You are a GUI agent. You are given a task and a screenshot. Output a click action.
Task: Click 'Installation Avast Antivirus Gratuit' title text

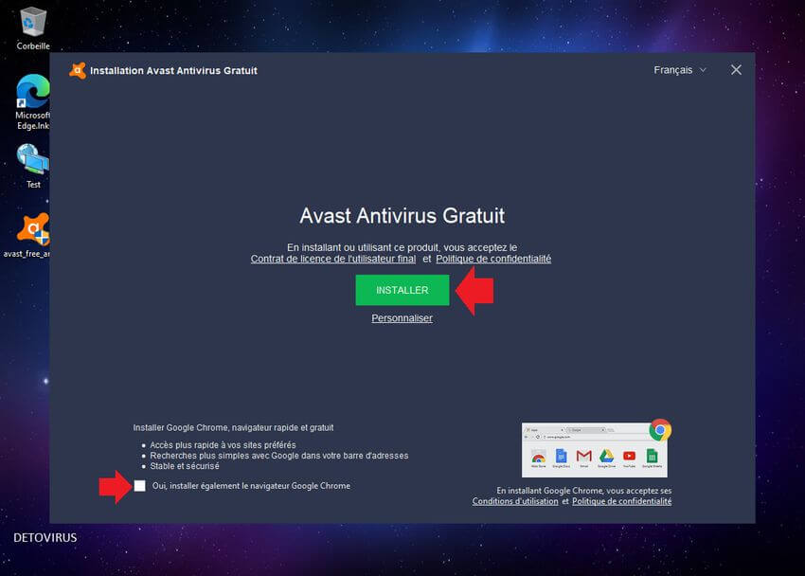(173, 70)
